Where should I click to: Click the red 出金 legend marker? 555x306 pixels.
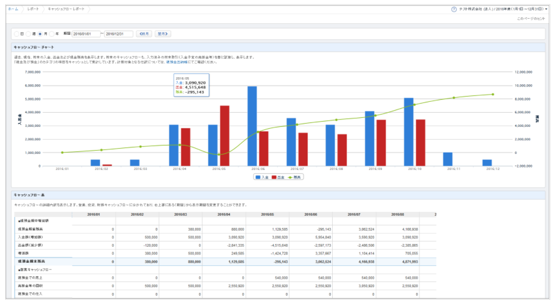[x=274, y=177]
